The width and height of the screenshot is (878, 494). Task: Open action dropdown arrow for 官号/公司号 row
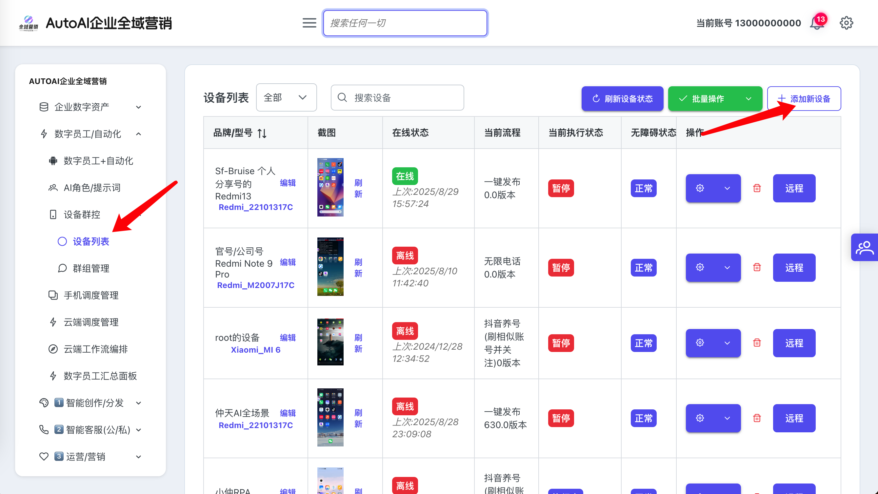point(727,267)
